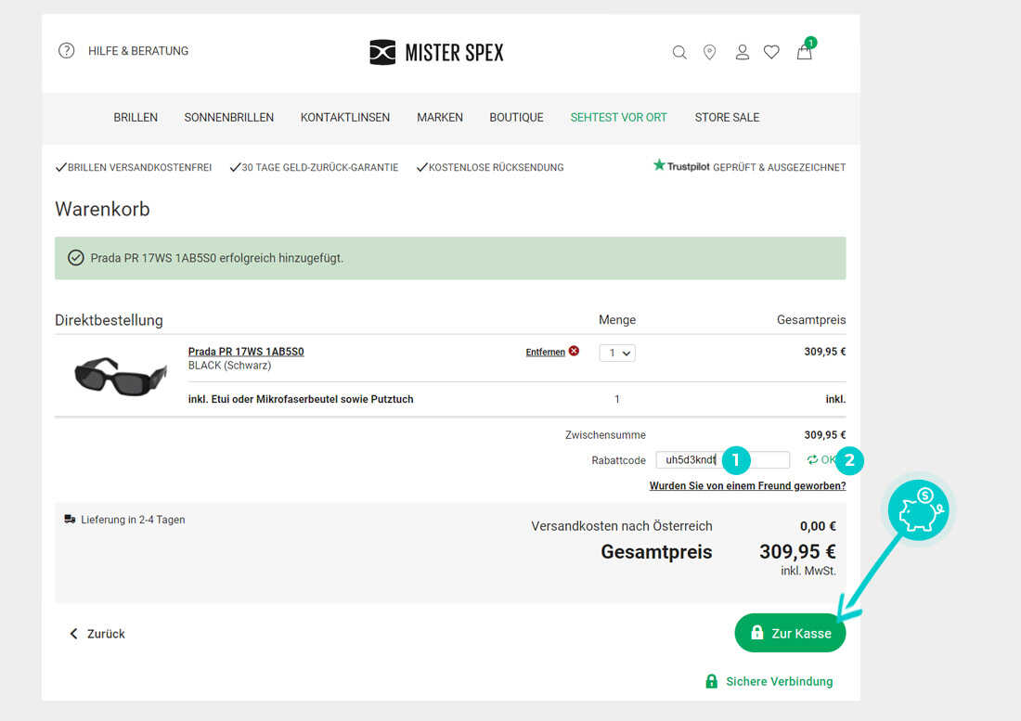
Task: Click the success checkmark icon in green banner
Action: click(x=75, y=258)
